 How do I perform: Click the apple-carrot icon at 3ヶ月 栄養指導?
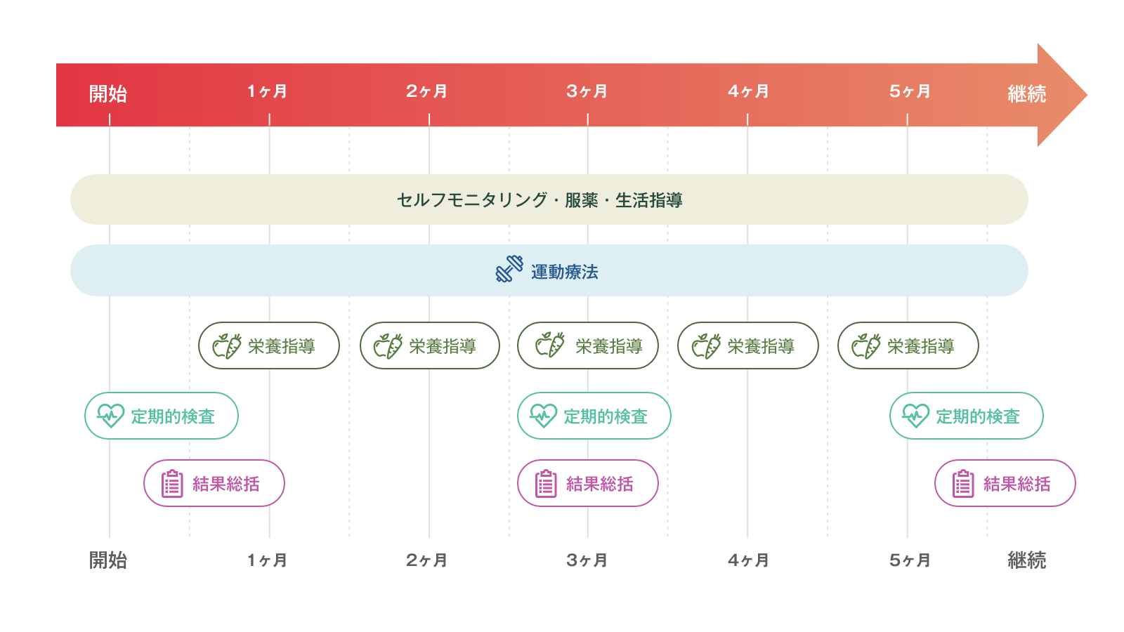pyautogui.click(x=550, y=345)
